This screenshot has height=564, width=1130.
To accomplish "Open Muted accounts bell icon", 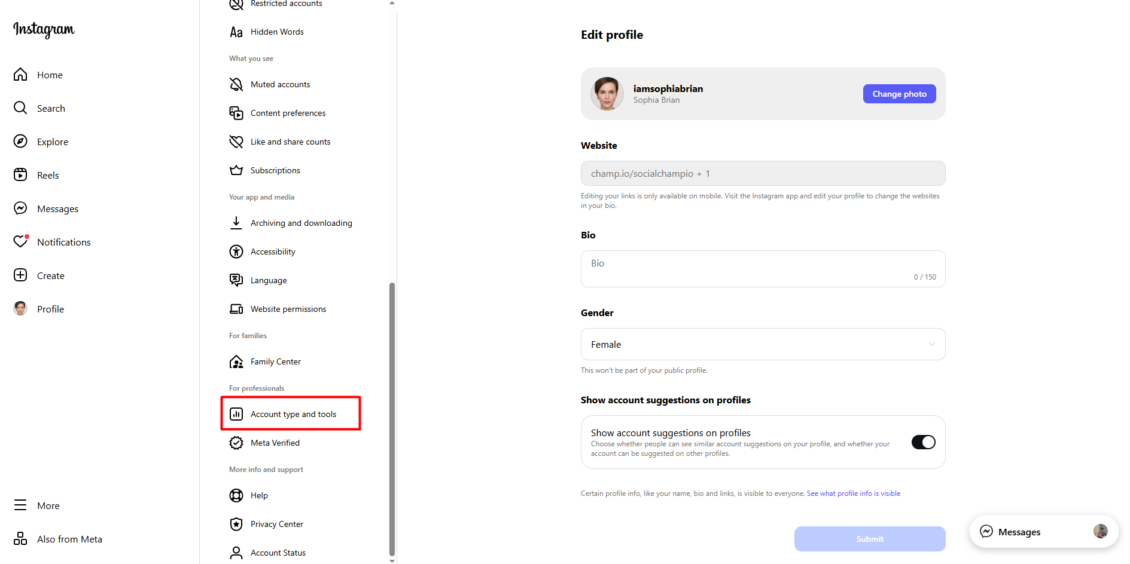I will (x=236, y=84).
